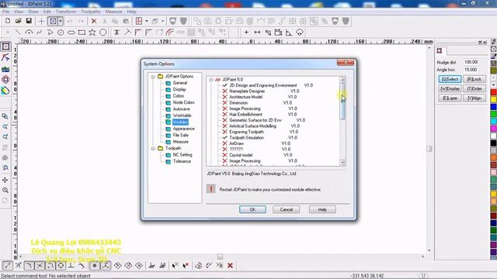Image resolution: width=497 pixels, height=279 pixels.
Task: Open the View menu
Action: tap(19, 12)
